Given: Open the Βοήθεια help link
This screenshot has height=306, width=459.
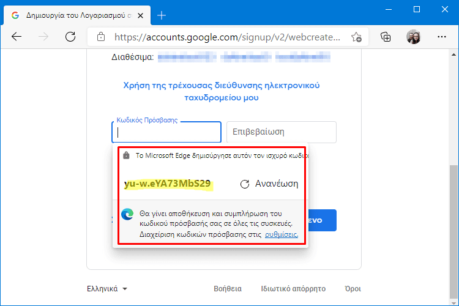Looking at the screenshot, I should coord(228,289).
